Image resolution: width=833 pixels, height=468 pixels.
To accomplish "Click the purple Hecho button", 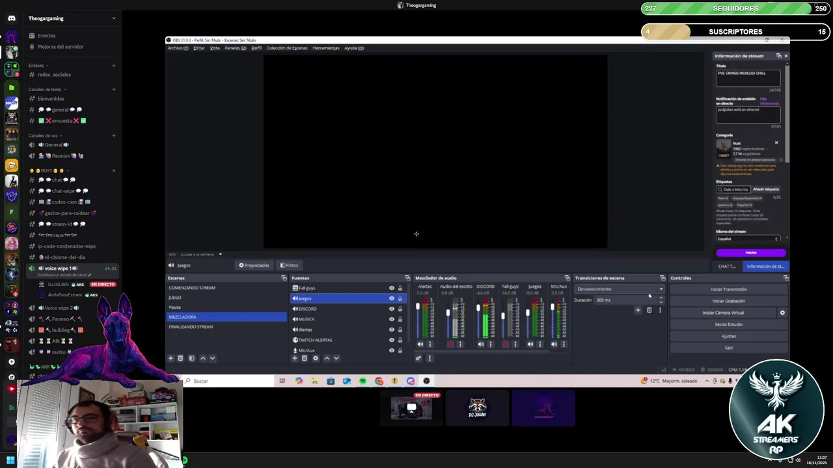I will click(x=751, y=253).
